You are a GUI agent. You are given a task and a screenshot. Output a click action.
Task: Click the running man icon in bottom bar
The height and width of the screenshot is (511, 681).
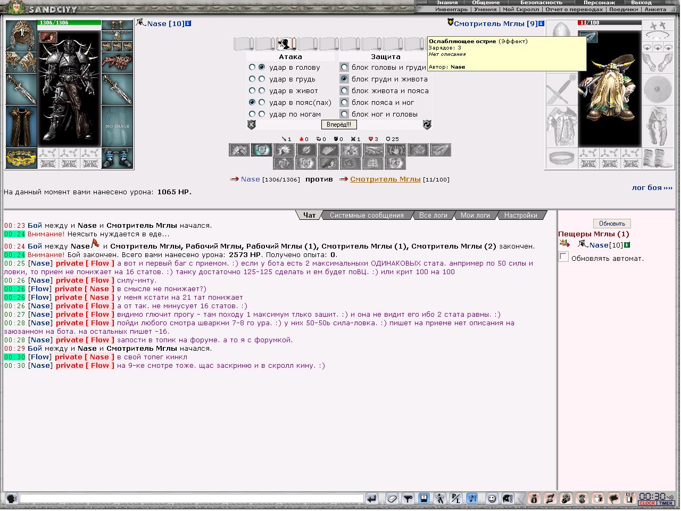[x=440, y=499]
